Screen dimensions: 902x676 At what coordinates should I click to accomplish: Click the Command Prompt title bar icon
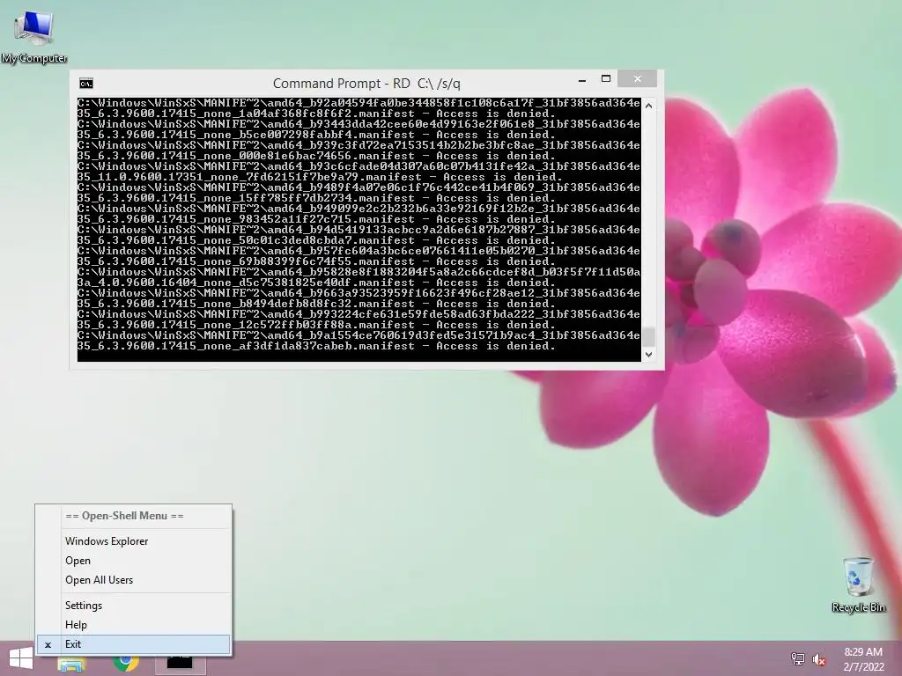click(86, 84)
